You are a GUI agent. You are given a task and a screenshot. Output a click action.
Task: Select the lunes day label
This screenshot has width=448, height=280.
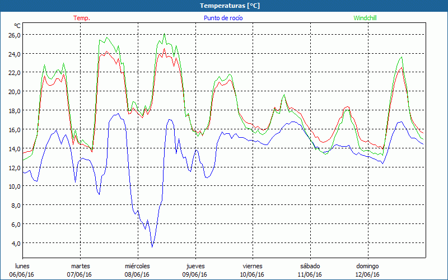(22, 266)
